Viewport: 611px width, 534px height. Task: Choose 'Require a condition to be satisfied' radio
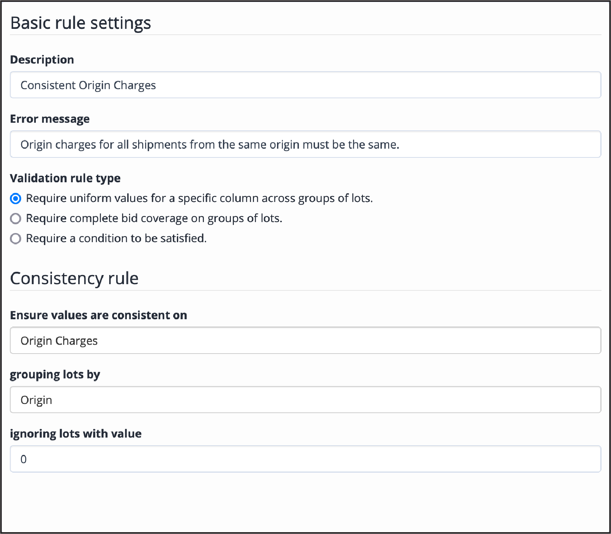point(15,239)
